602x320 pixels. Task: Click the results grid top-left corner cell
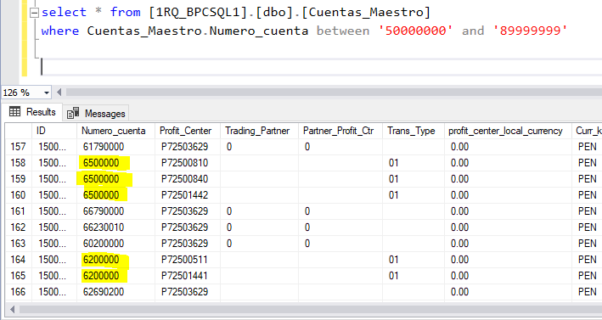click(x=18, y=131)
